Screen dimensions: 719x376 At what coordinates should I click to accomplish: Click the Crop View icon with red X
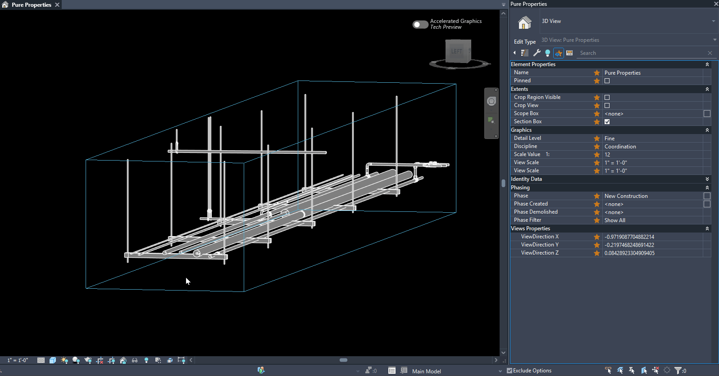tap(100, 360)
